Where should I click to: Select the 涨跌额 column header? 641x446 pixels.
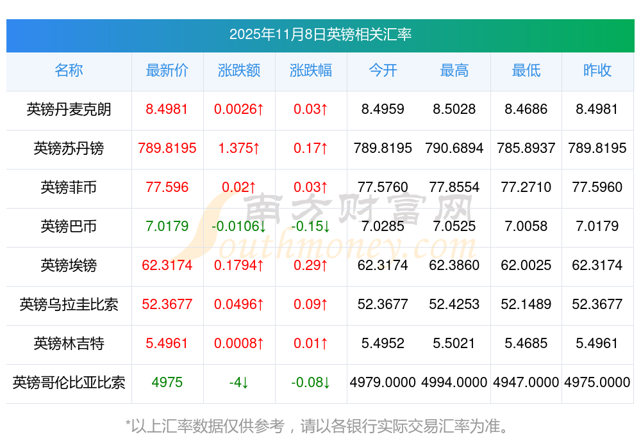point(239,70)
